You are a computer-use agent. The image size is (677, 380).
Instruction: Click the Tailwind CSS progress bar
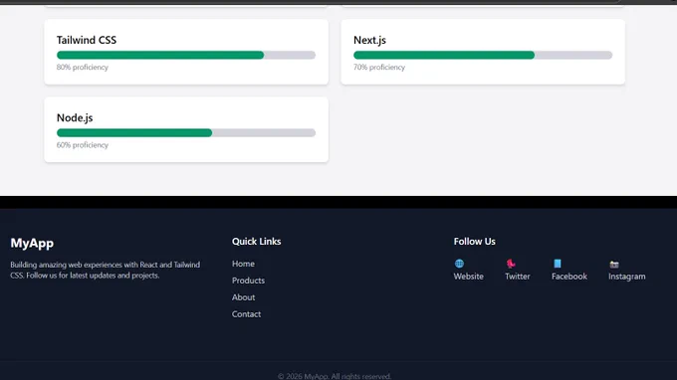(186, 55)
